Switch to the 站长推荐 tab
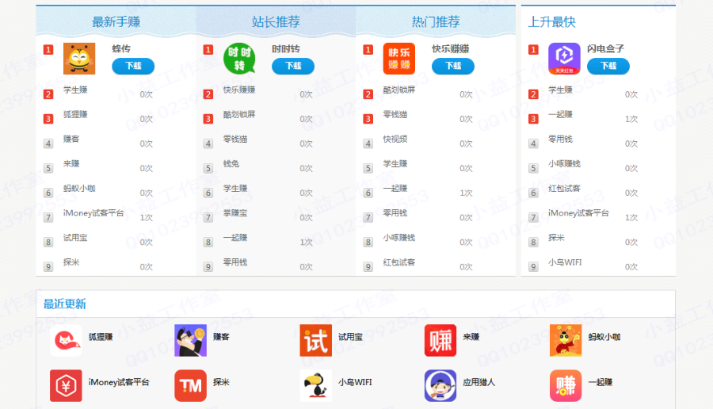713x409 pixels. click(x=276, y=21)
